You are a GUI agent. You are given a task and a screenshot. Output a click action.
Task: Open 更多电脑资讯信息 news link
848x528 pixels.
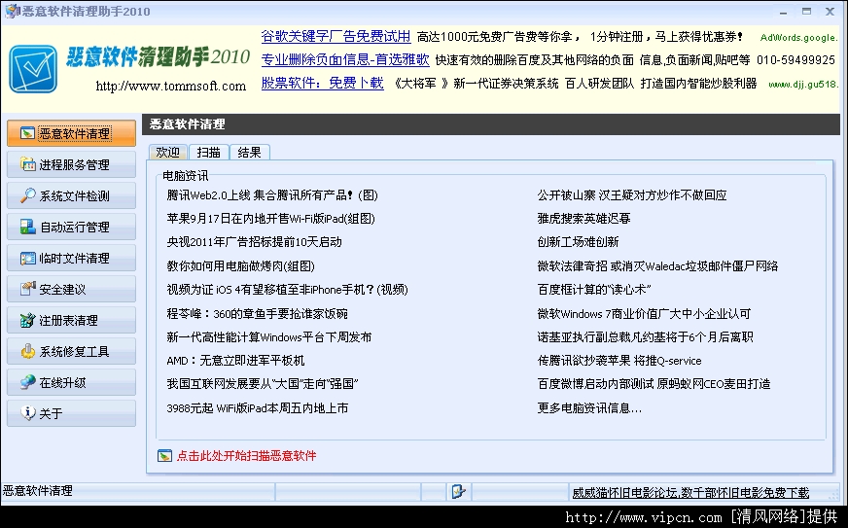(x=588, y=408)
